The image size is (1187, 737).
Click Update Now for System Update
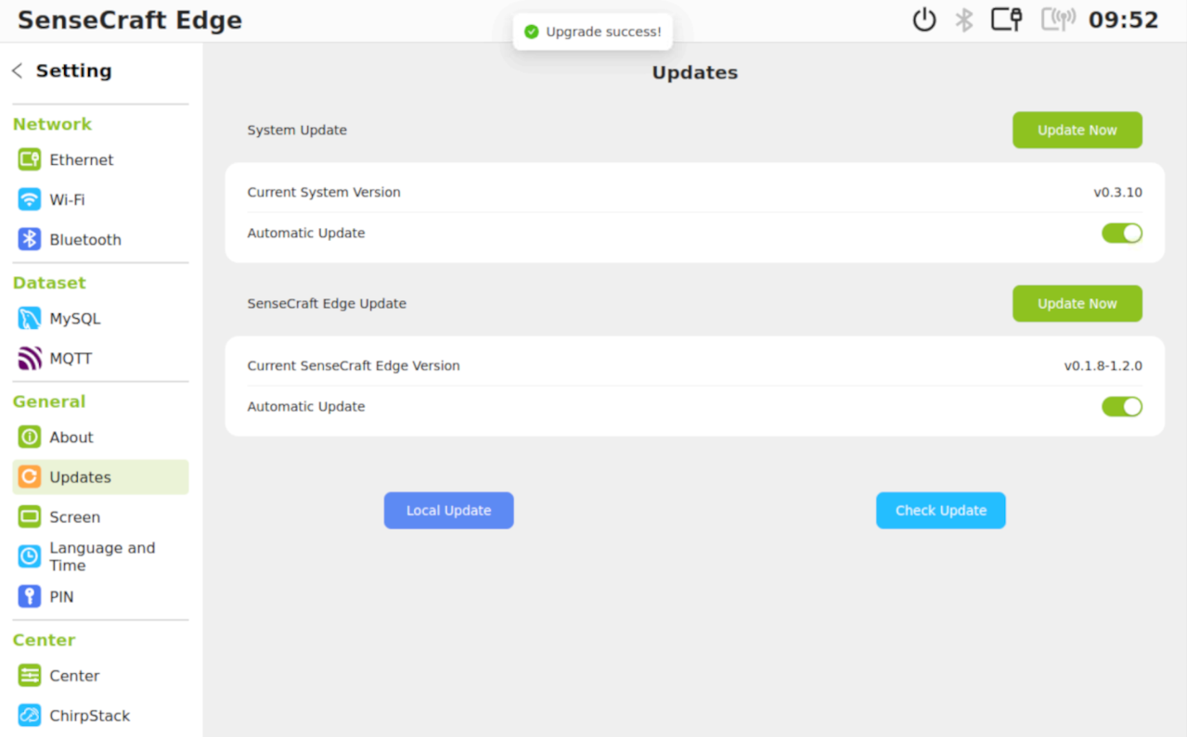pyautogui.click(x=1077, y=130)
